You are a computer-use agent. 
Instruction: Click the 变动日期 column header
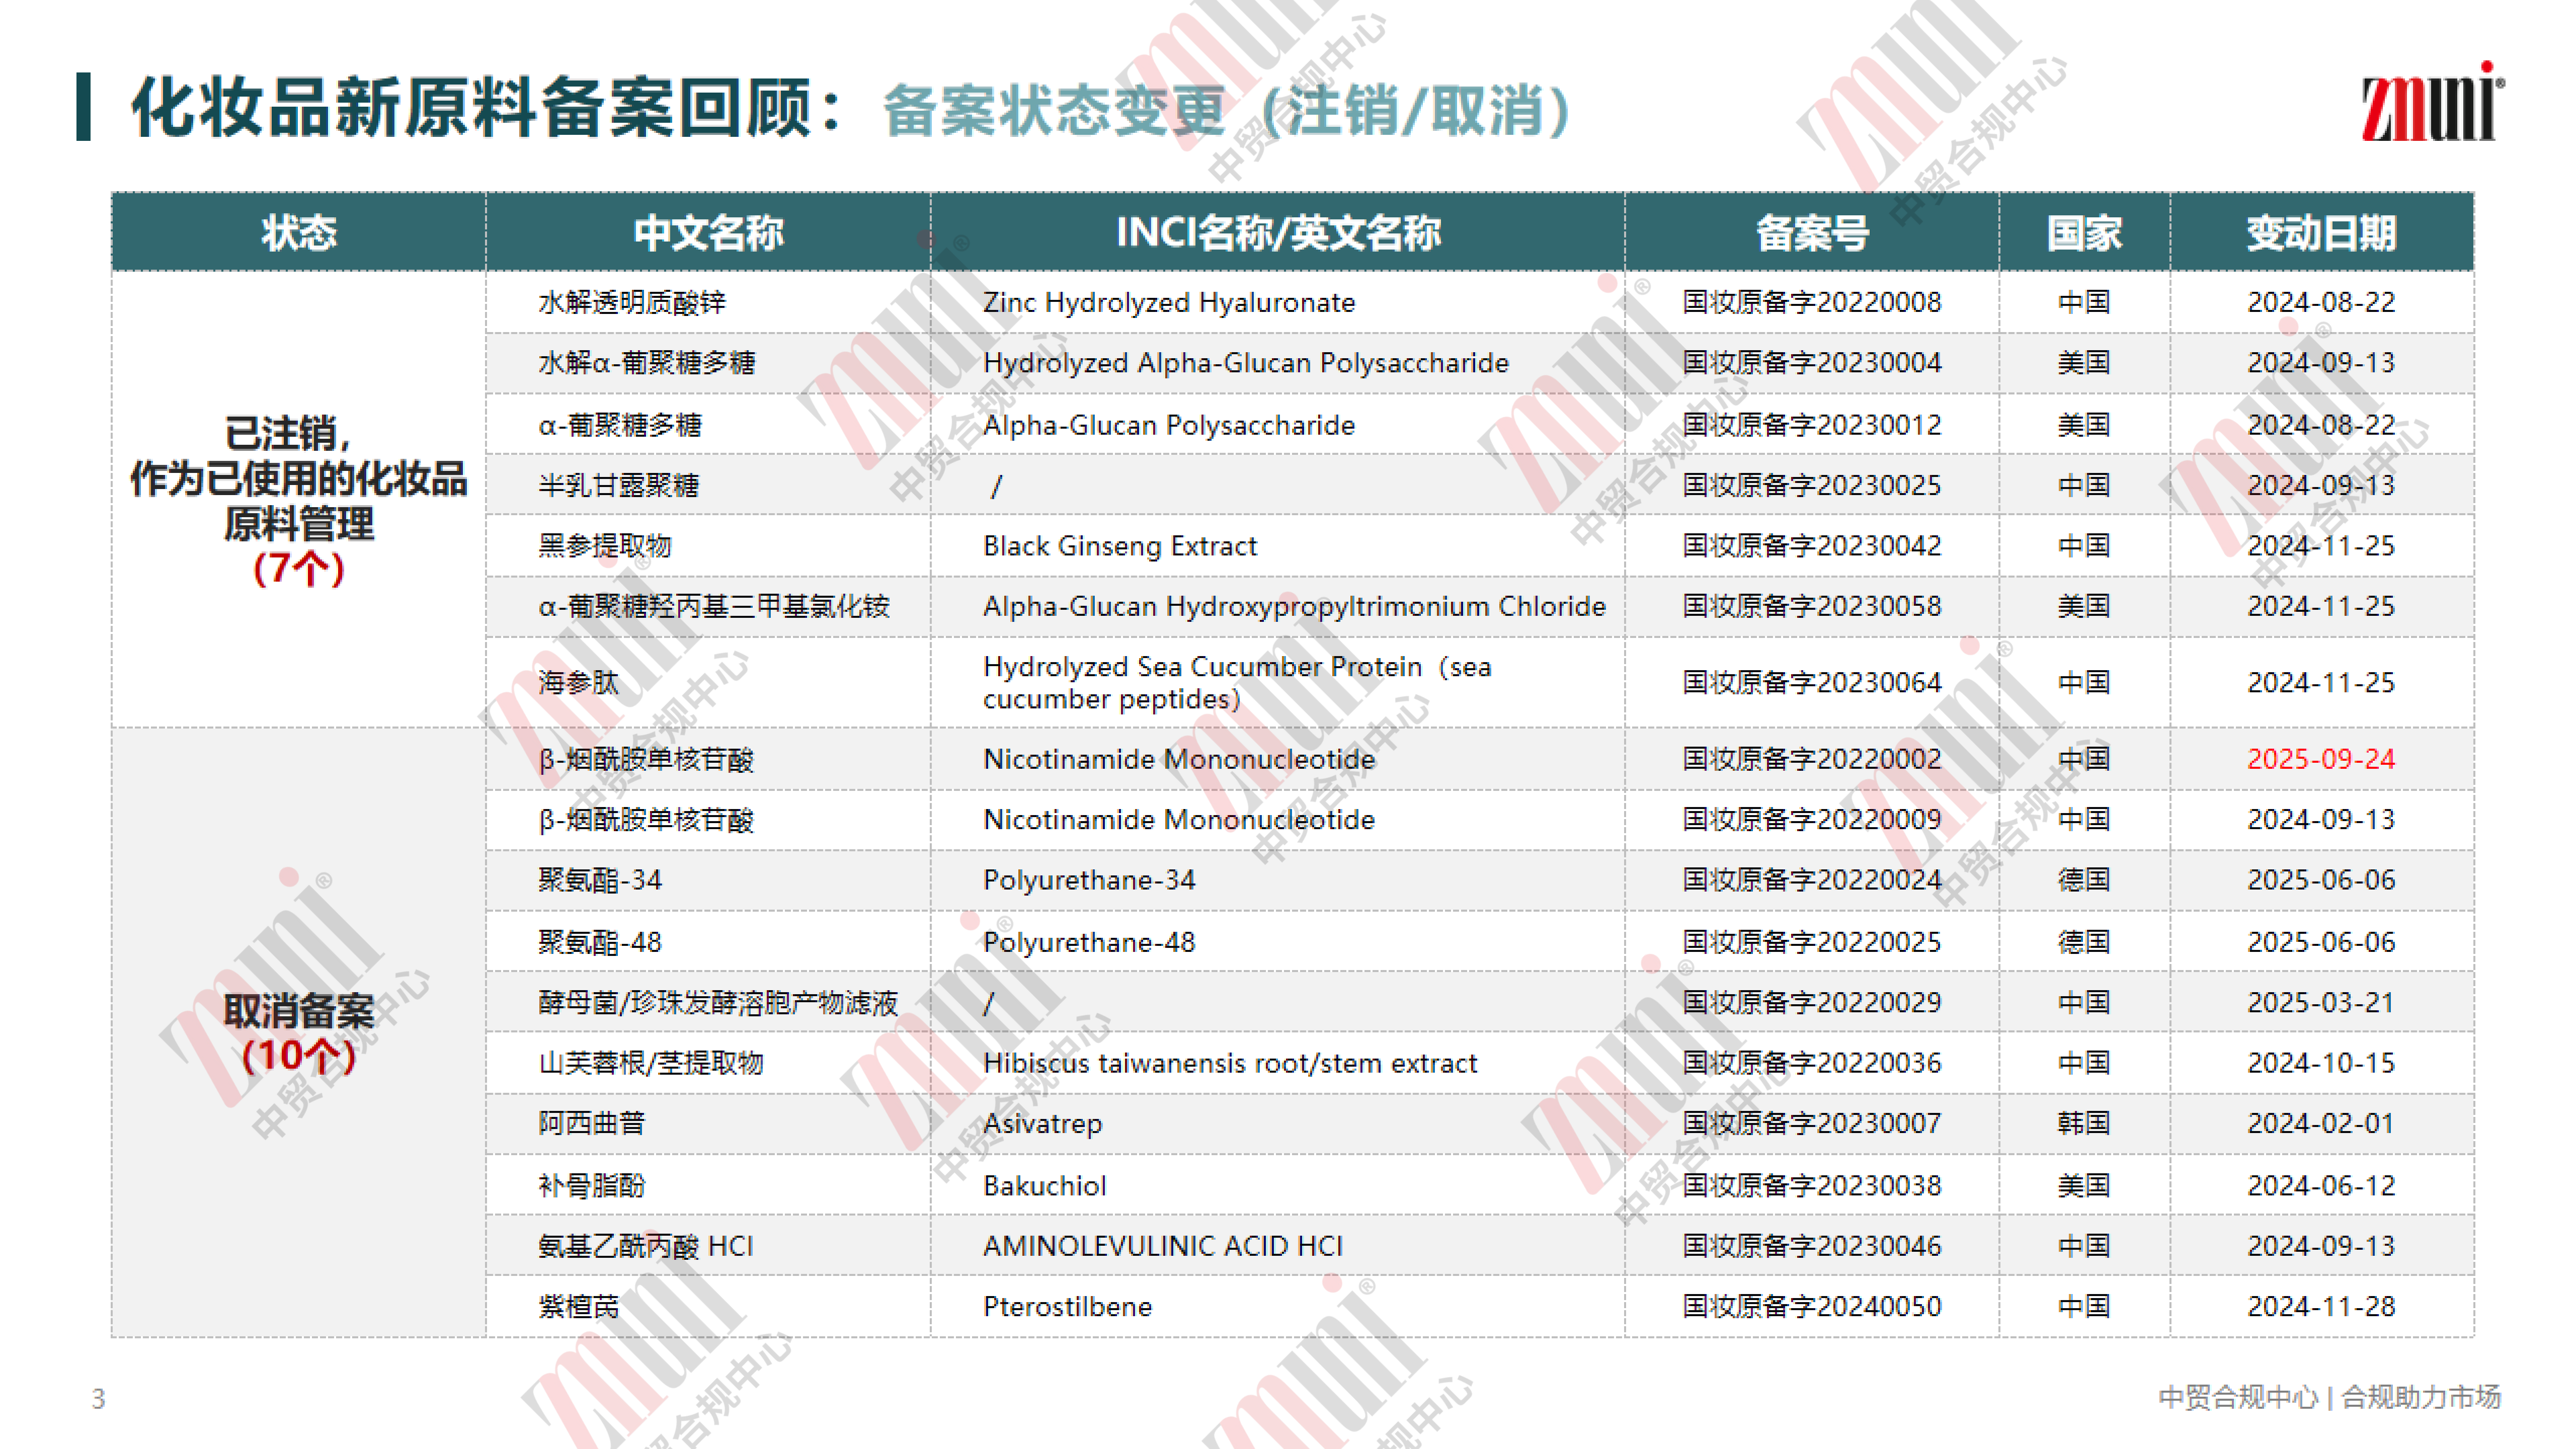(x=2320, y=233)
